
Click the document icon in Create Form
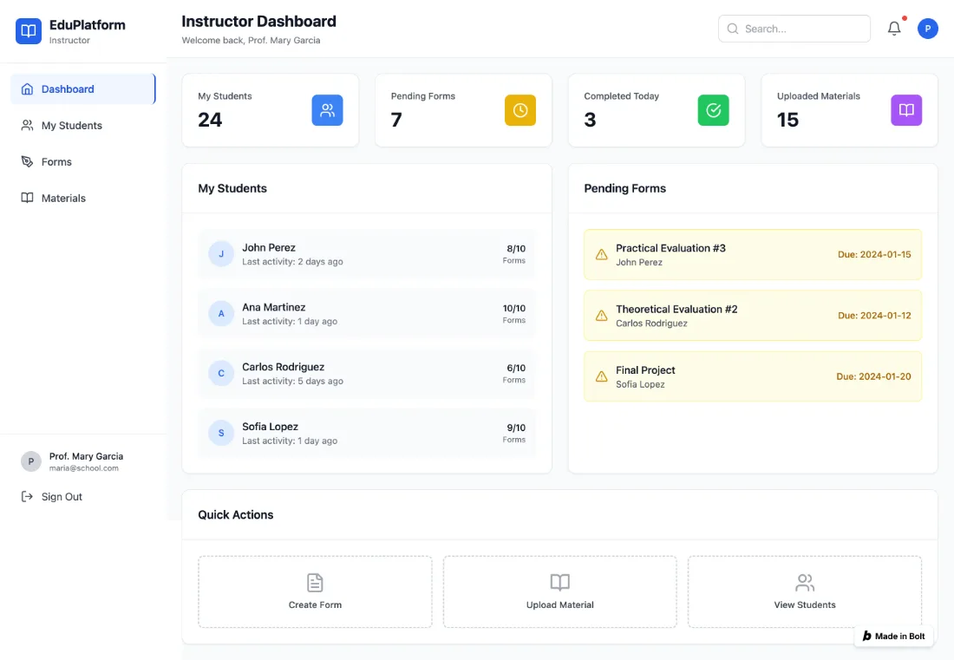315,582
